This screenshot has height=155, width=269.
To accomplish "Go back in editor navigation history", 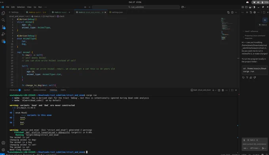I will coord(85,7).
